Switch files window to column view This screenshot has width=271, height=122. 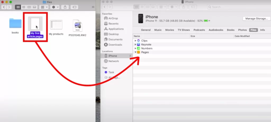29,7
